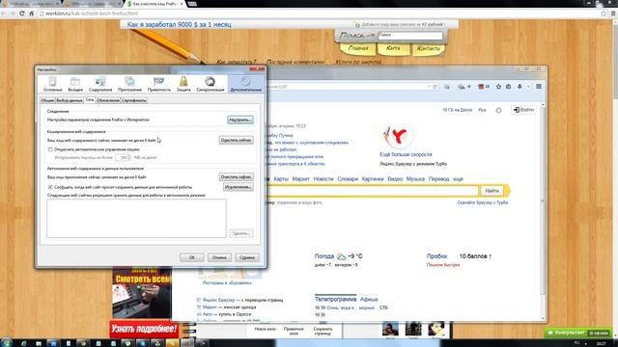The height and width of the screenshot is (347, 618).
Task: Open the Исключения button
Action: [x=239, y=187]
